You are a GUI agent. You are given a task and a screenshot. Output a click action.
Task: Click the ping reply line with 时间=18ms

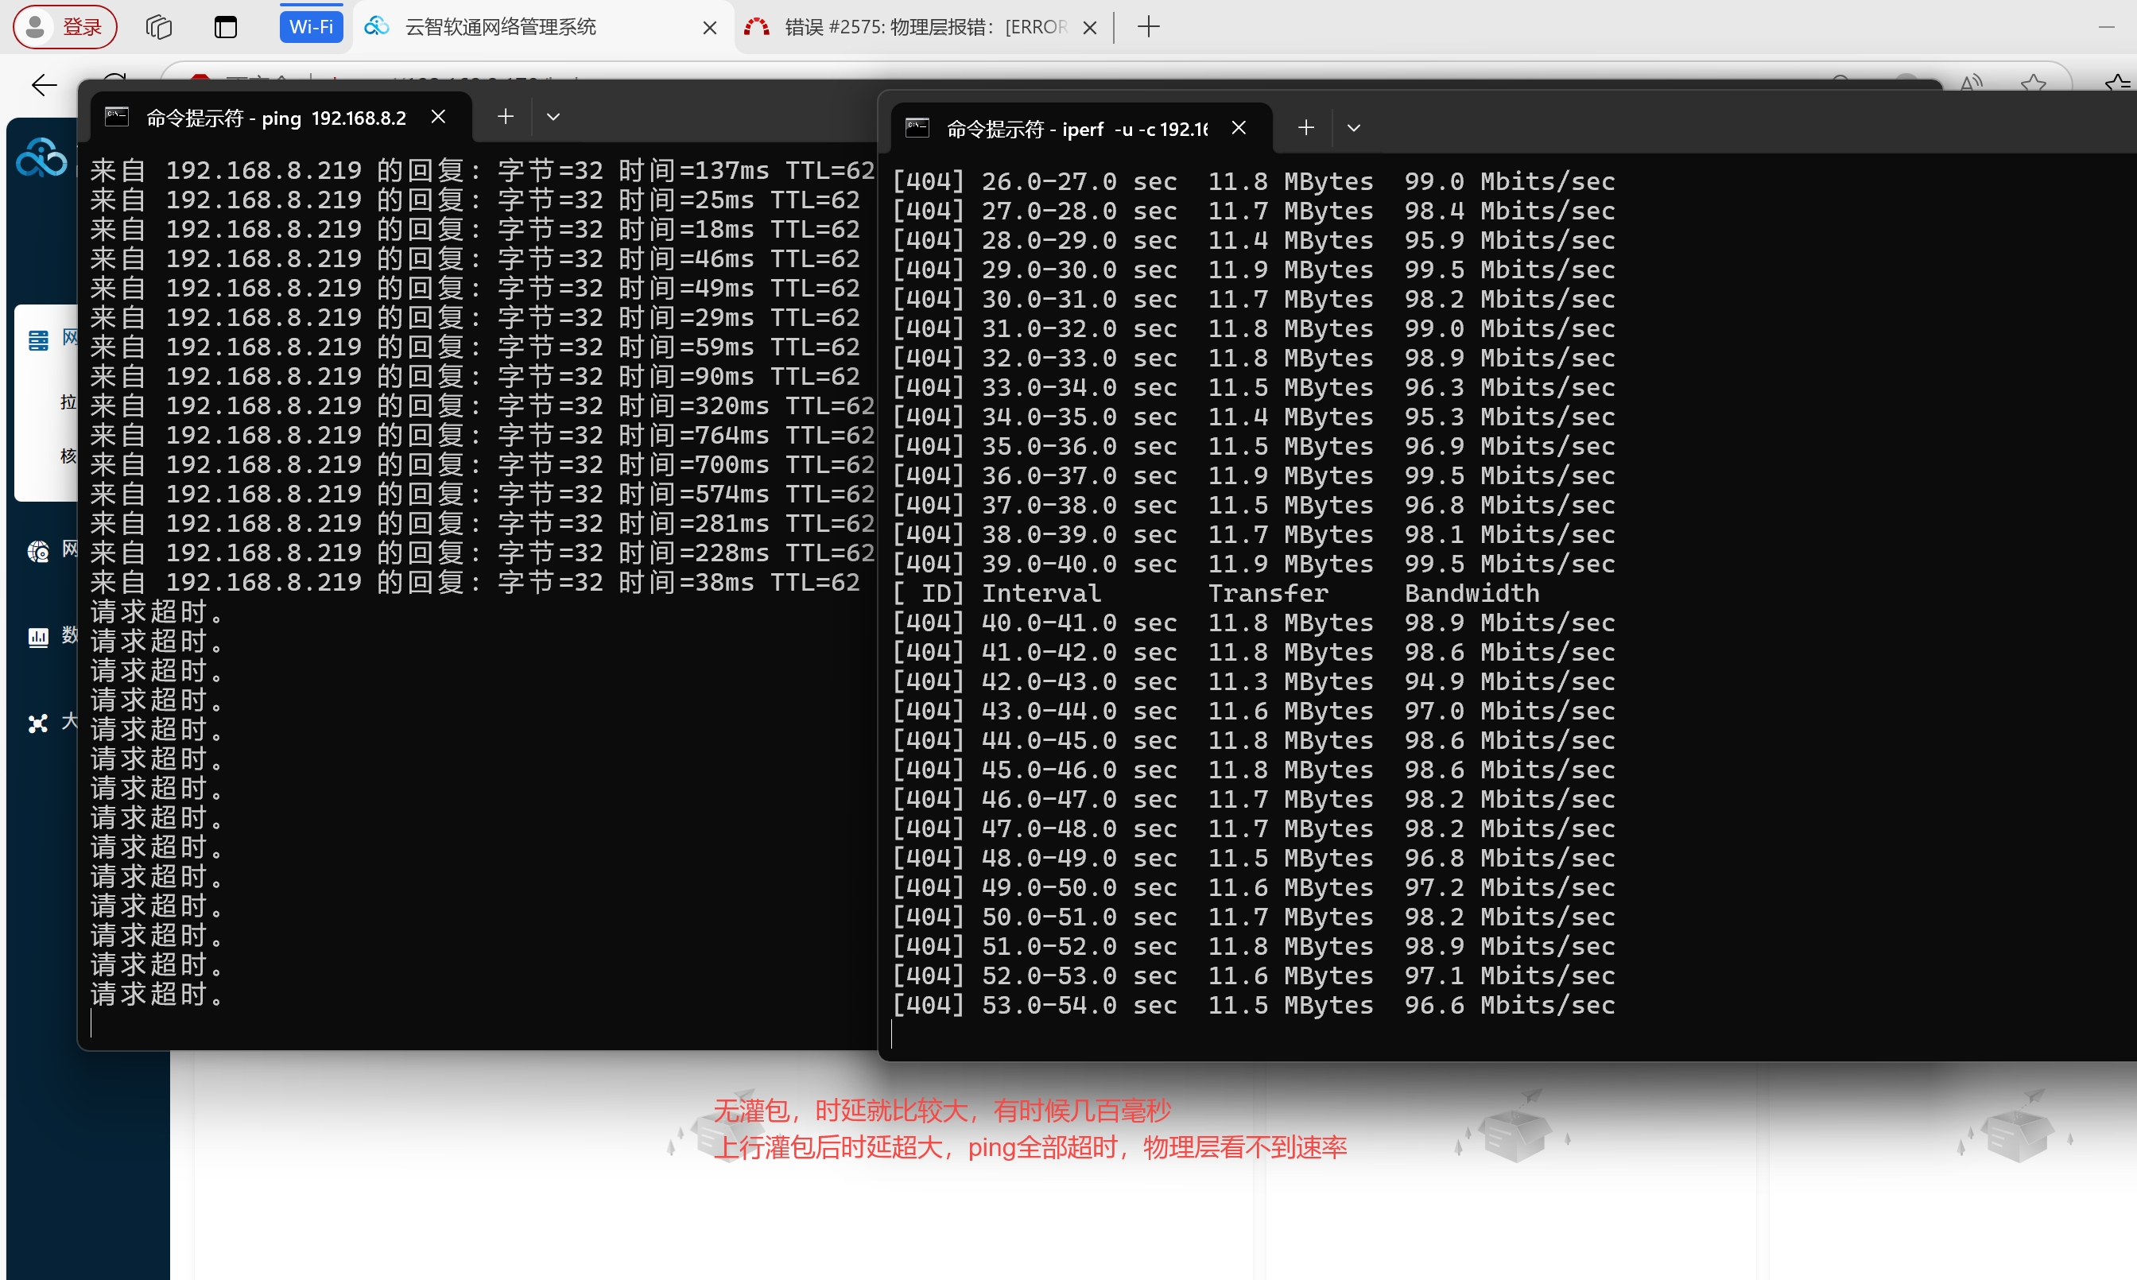tap(475, 230)
